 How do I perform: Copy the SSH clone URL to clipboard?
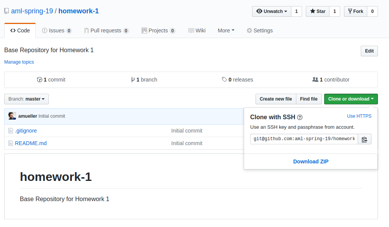(365, 139)
